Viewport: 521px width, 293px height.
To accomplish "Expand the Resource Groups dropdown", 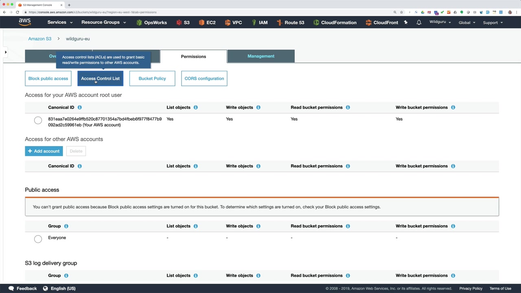I will [x=104, y=22].
